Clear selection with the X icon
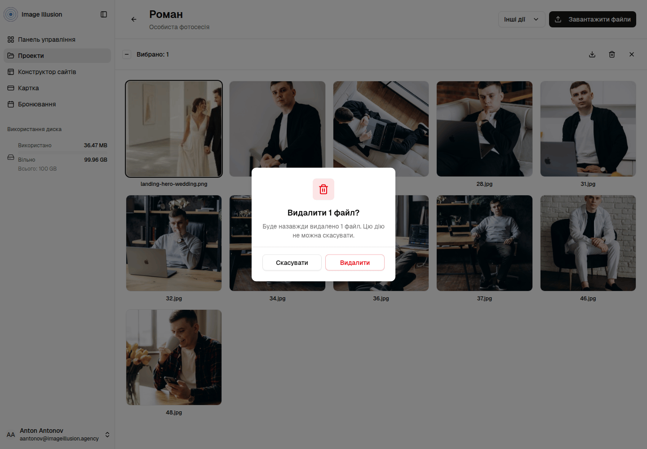The height and width of the screenshot is (449, 647). point(632,54)
